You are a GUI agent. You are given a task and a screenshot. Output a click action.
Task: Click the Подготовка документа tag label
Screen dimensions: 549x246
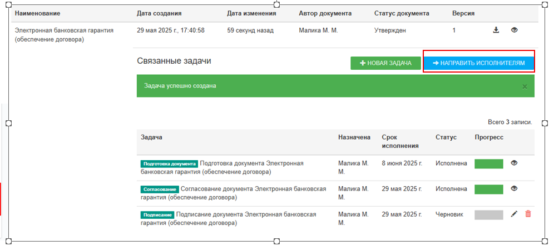pos(169,164)
